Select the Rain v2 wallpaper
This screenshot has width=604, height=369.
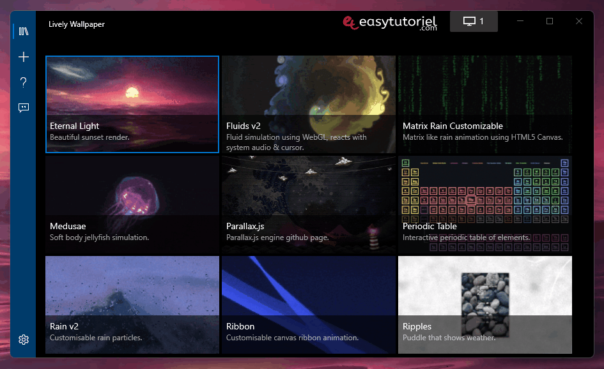[x=132, y=305]
